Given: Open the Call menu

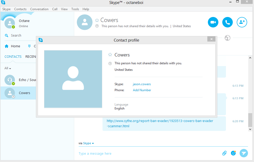Looking at the screenshot, I should (55, 9).
